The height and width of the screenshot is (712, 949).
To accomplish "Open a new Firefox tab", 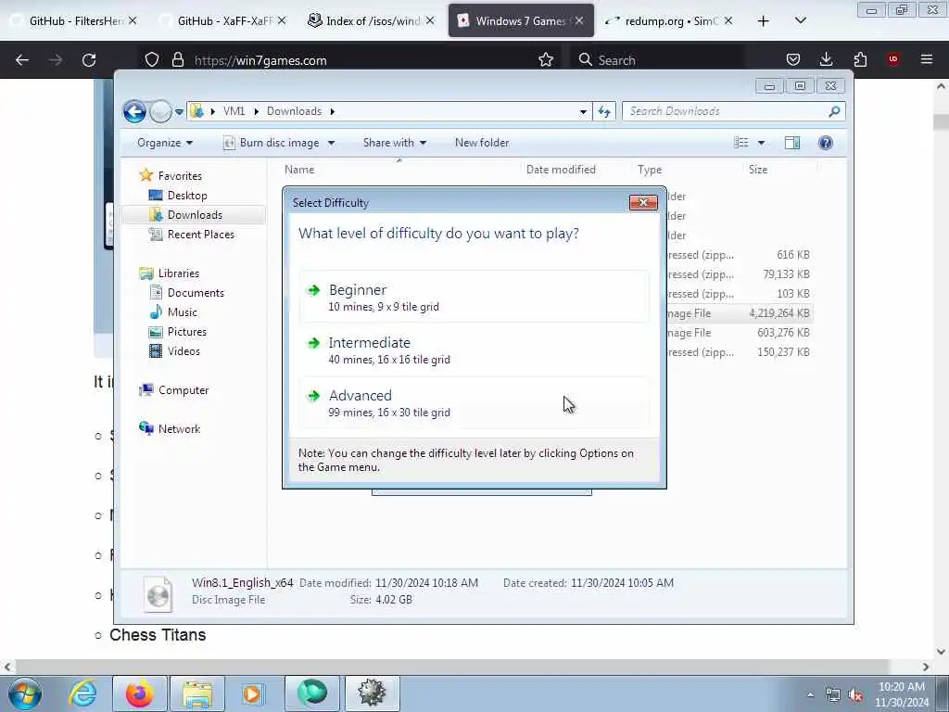I will coord(764,21).
